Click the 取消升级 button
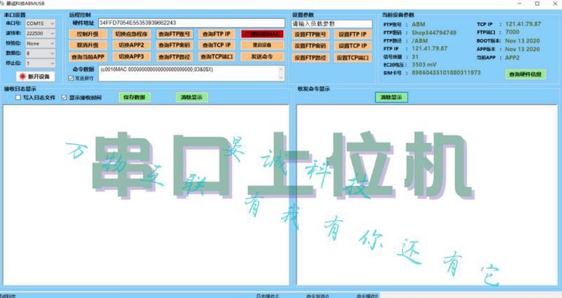This screenshot has width=562, height=298. 88,45
